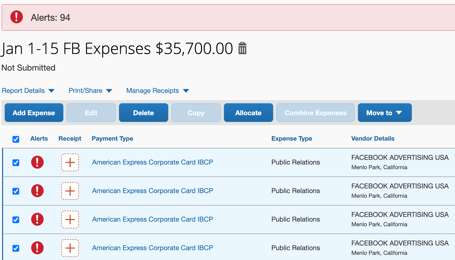Open the fourth row's American Express payment link
The image size is (455, 260).
(x=152, y=248)
